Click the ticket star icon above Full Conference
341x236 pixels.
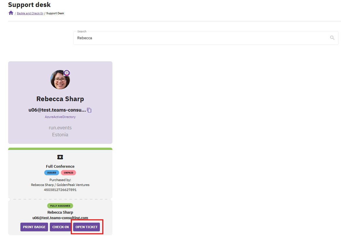(60, 157)
